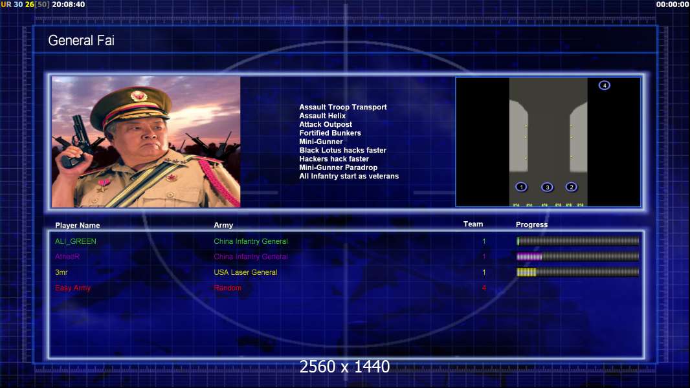Image resolution: width=690 pixels, height=388 pixels.
Task: Click Hackers hack faster text
Action: coord(334,158)
